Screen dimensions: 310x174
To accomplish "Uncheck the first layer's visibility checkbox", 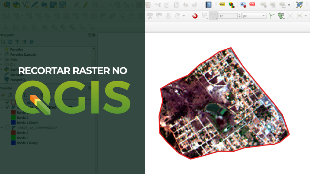I will [x=8, y=102].
